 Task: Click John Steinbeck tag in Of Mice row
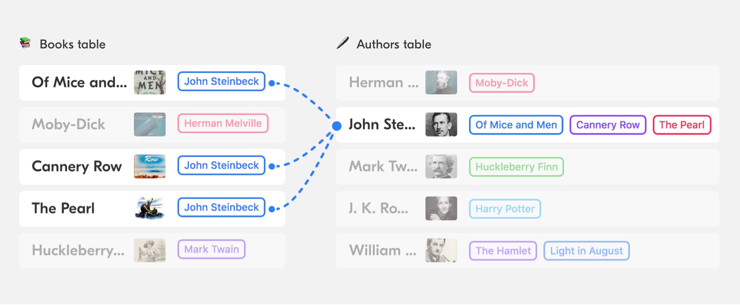tap(221, 81)
